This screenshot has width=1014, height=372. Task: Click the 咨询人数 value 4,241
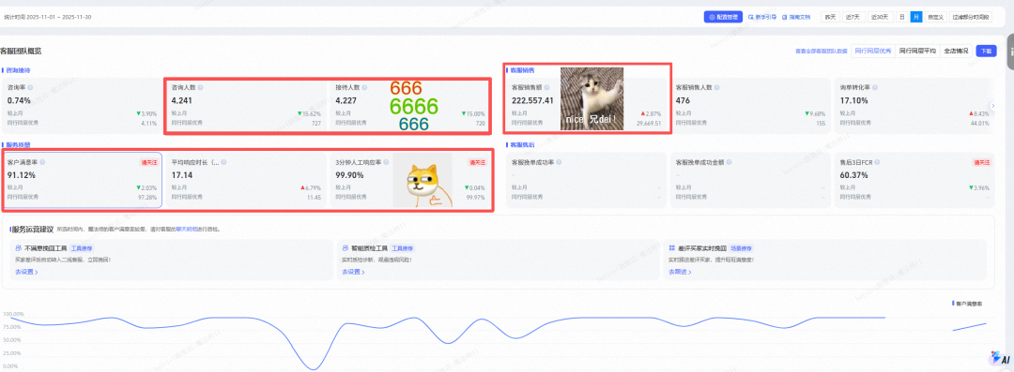coord(181,100)
